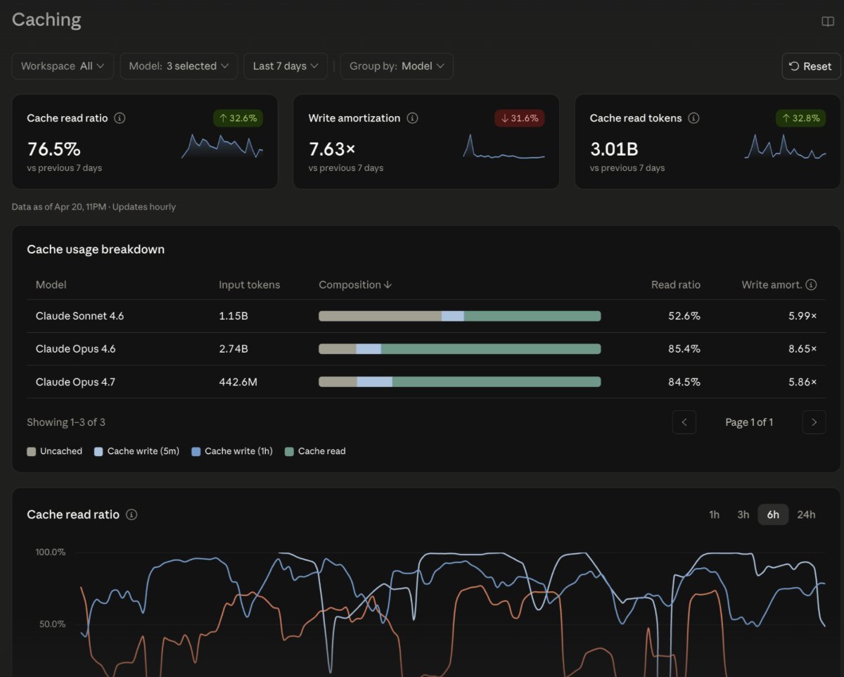Click the 7.63× write amortization figure
The width and height of the screenshot is (844, 677).
click(332, 149)
